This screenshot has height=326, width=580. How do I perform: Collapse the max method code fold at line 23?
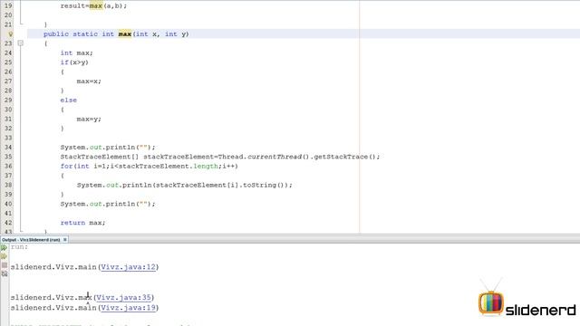[x=20, y=43]
